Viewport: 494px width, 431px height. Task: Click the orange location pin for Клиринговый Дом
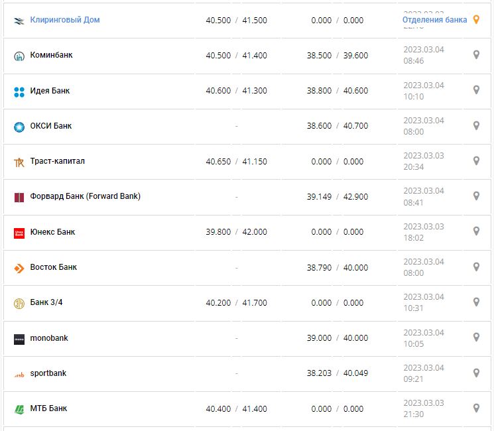point(475,20)
